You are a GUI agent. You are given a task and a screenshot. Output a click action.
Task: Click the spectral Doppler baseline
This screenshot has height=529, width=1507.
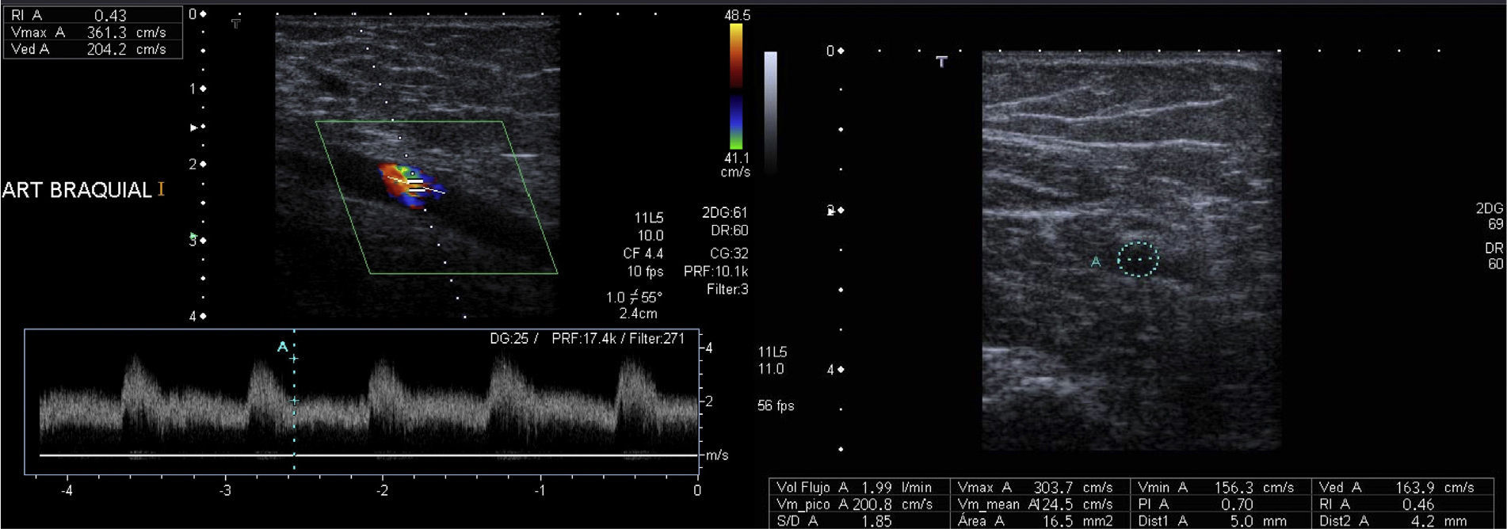[x=368, y=455]
